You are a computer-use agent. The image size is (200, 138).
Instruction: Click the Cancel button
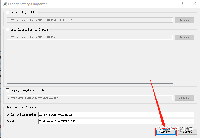tap(187, 132)
